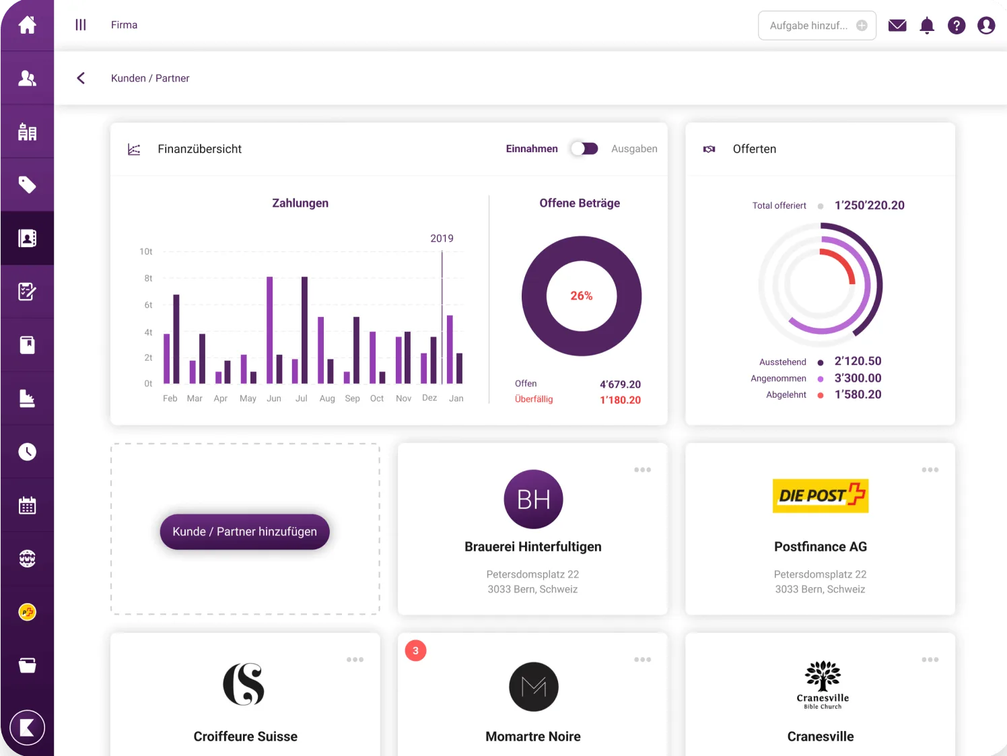Open options menu for Brauerei Hinterfultigen
This screenshot has height=756, width=1007.
coord(642,470)
